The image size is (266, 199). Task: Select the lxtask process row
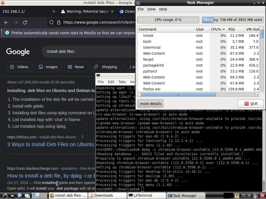(x=198, y=35)
